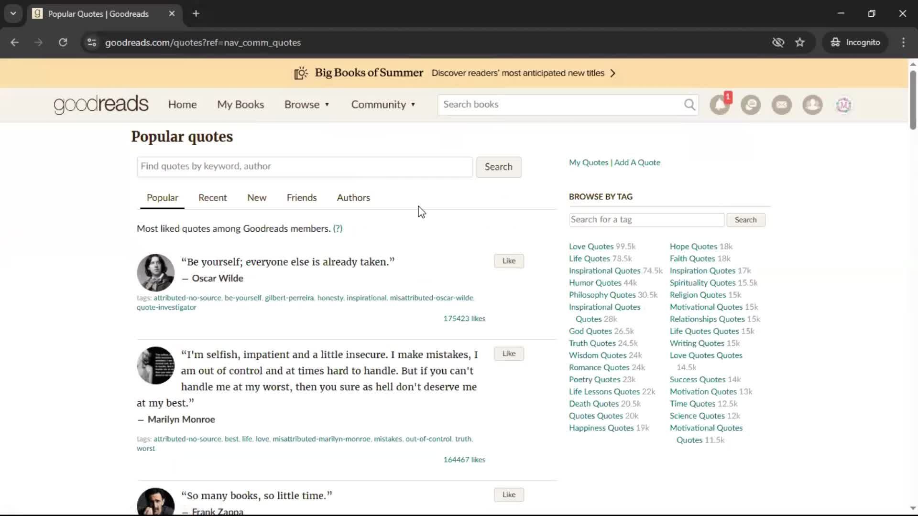This screenshot has width=918, height=516.
Task: Open the 175423 likes link
Action: click(464, 319)
